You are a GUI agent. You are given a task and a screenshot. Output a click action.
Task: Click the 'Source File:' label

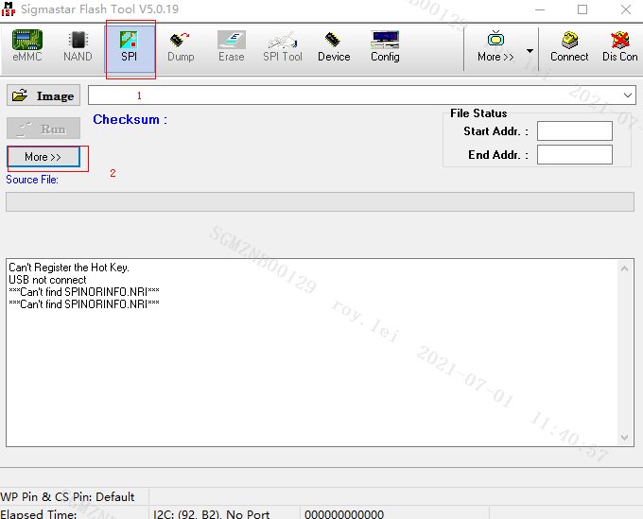click(x=32, y=180)
